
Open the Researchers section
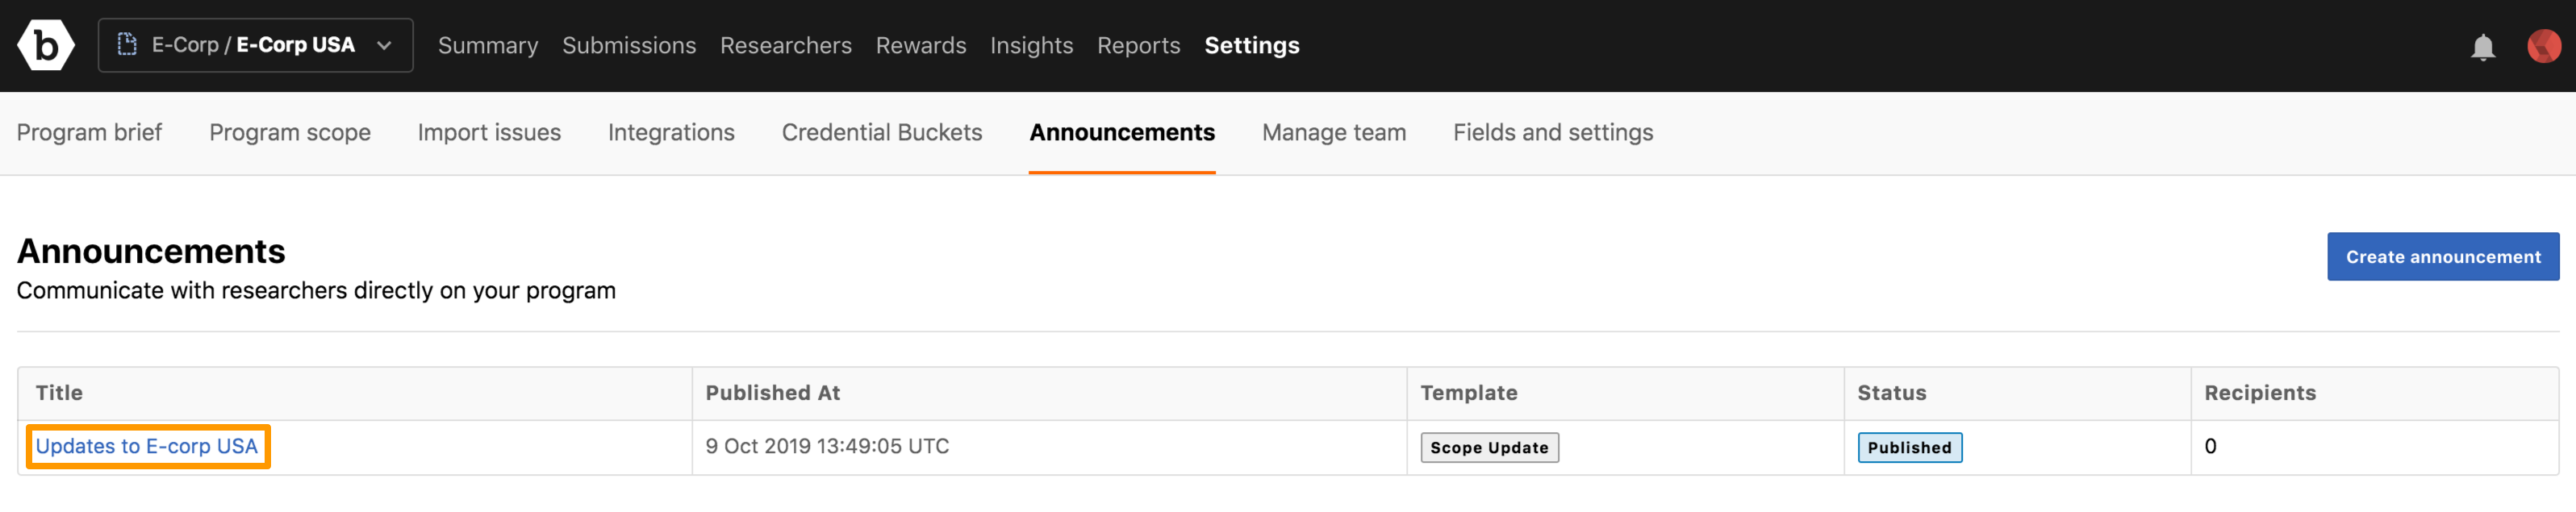tap(786, 45)
